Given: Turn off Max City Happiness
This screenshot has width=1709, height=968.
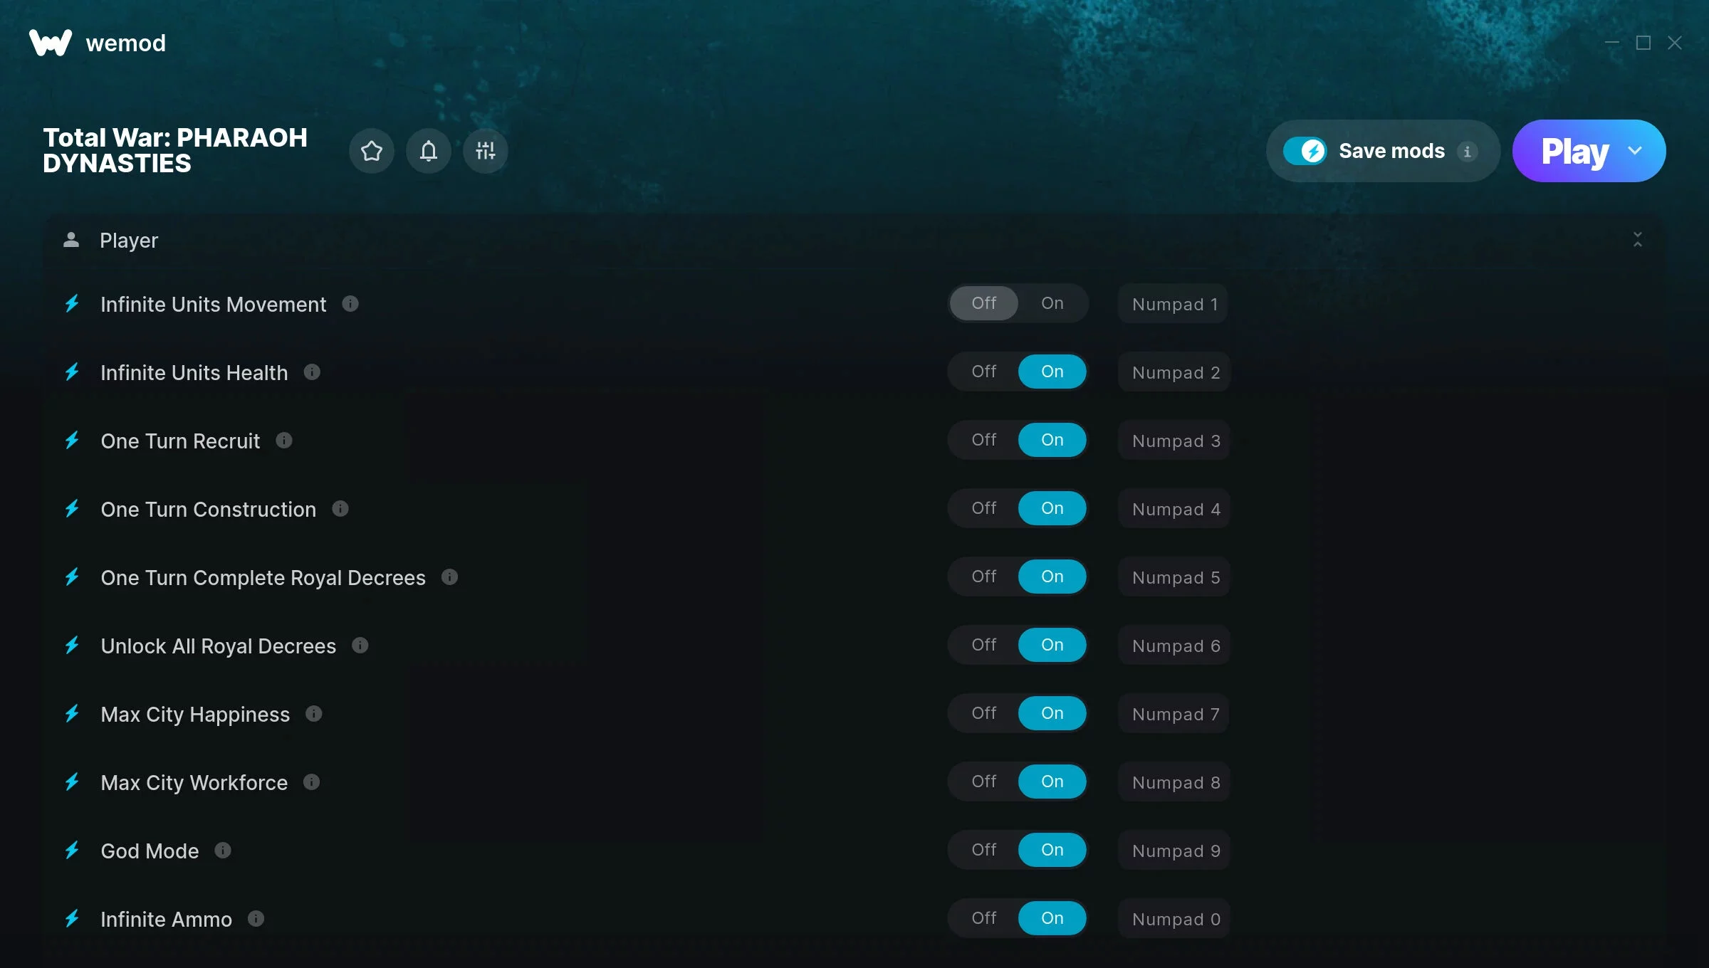Looking at the screenshot, I should tap(984, 713).
